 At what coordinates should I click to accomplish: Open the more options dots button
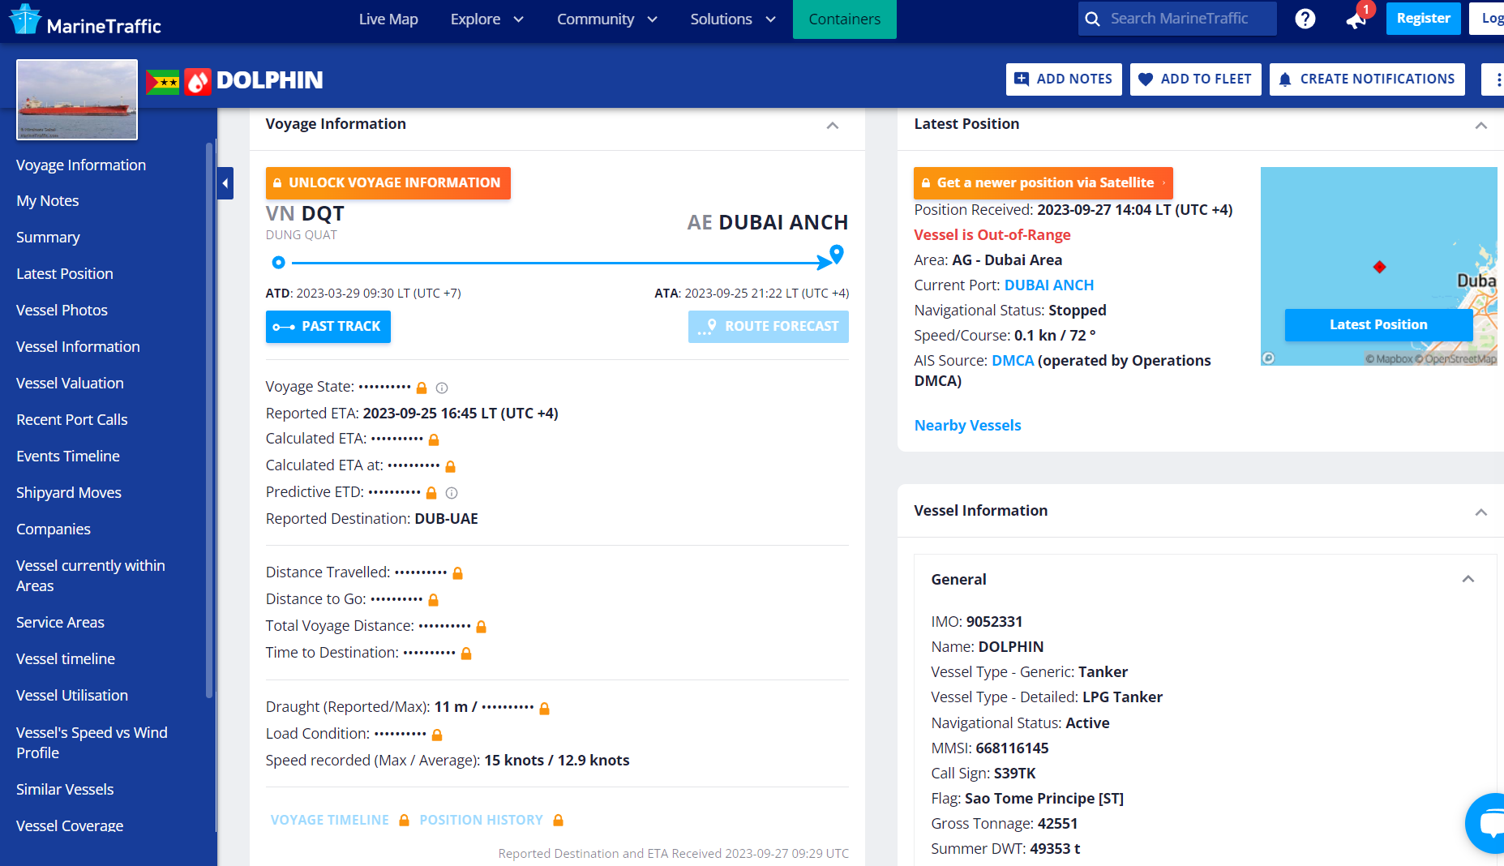(1498, 79)
